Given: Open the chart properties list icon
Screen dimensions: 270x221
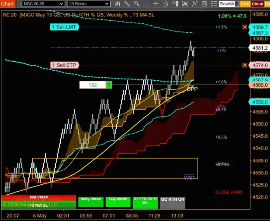Looking at the screenshot, I should click(214, 3).
